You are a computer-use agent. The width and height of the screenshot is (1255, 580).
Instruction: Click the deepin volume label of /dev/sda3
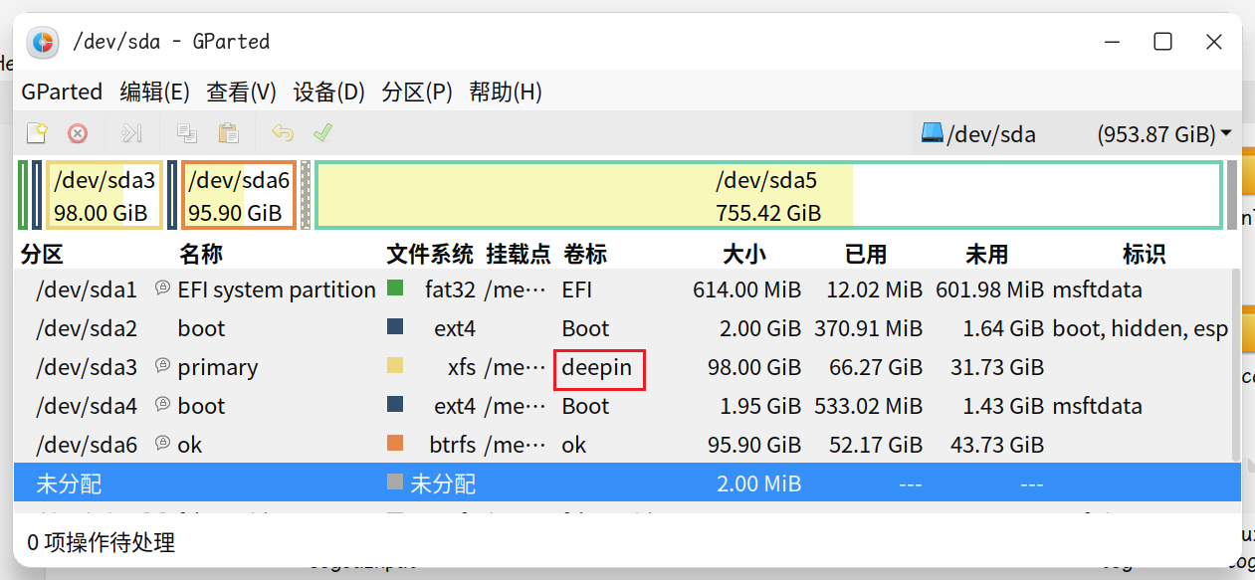(x=599, y=367)
